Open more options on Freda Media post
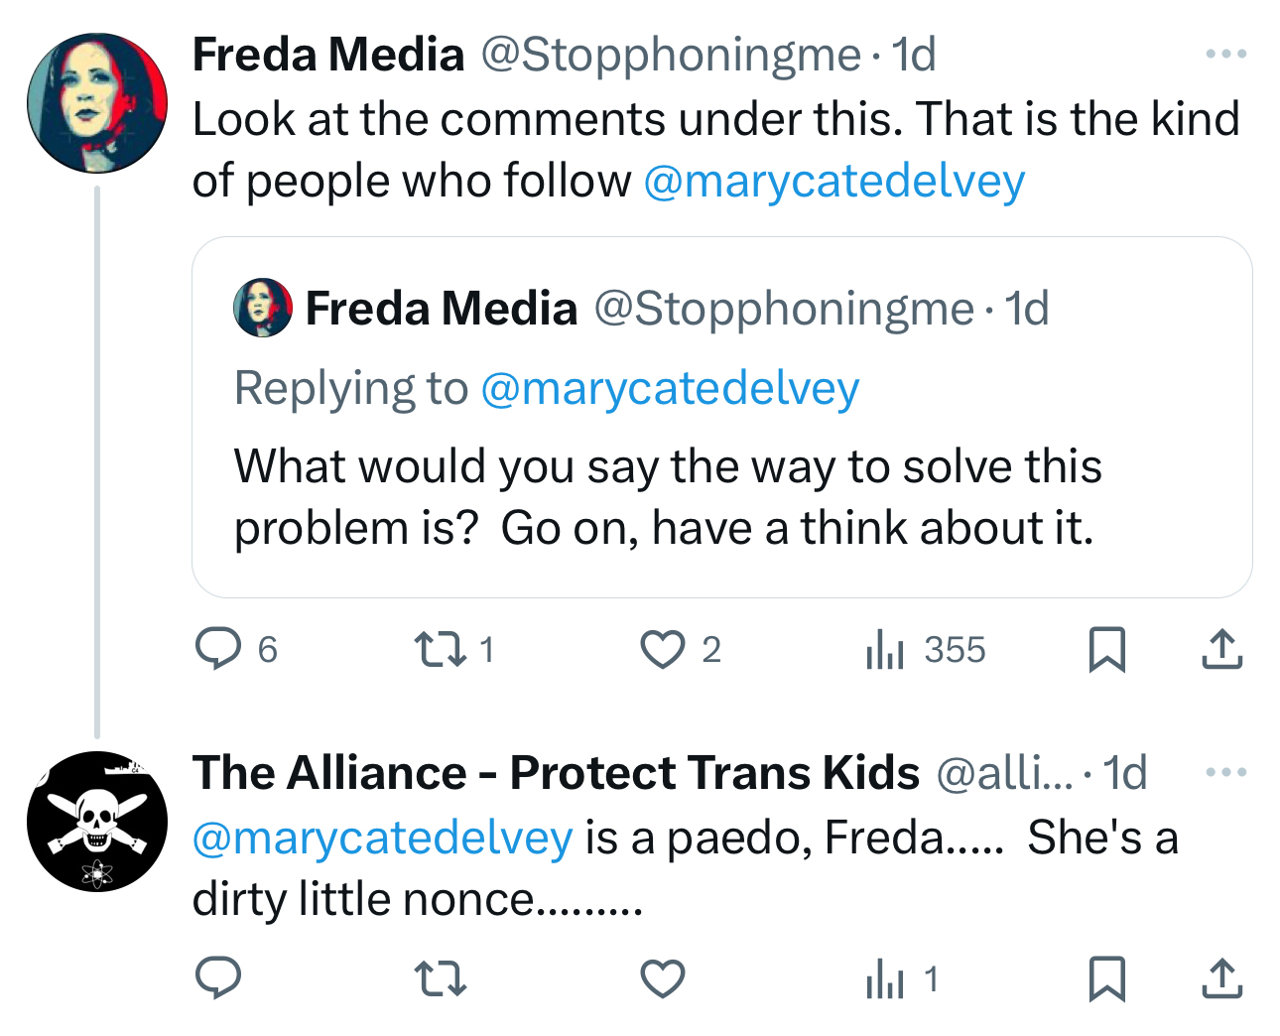Image resolution: width=1280 pixels, height=1036 pixels. 1225,54
